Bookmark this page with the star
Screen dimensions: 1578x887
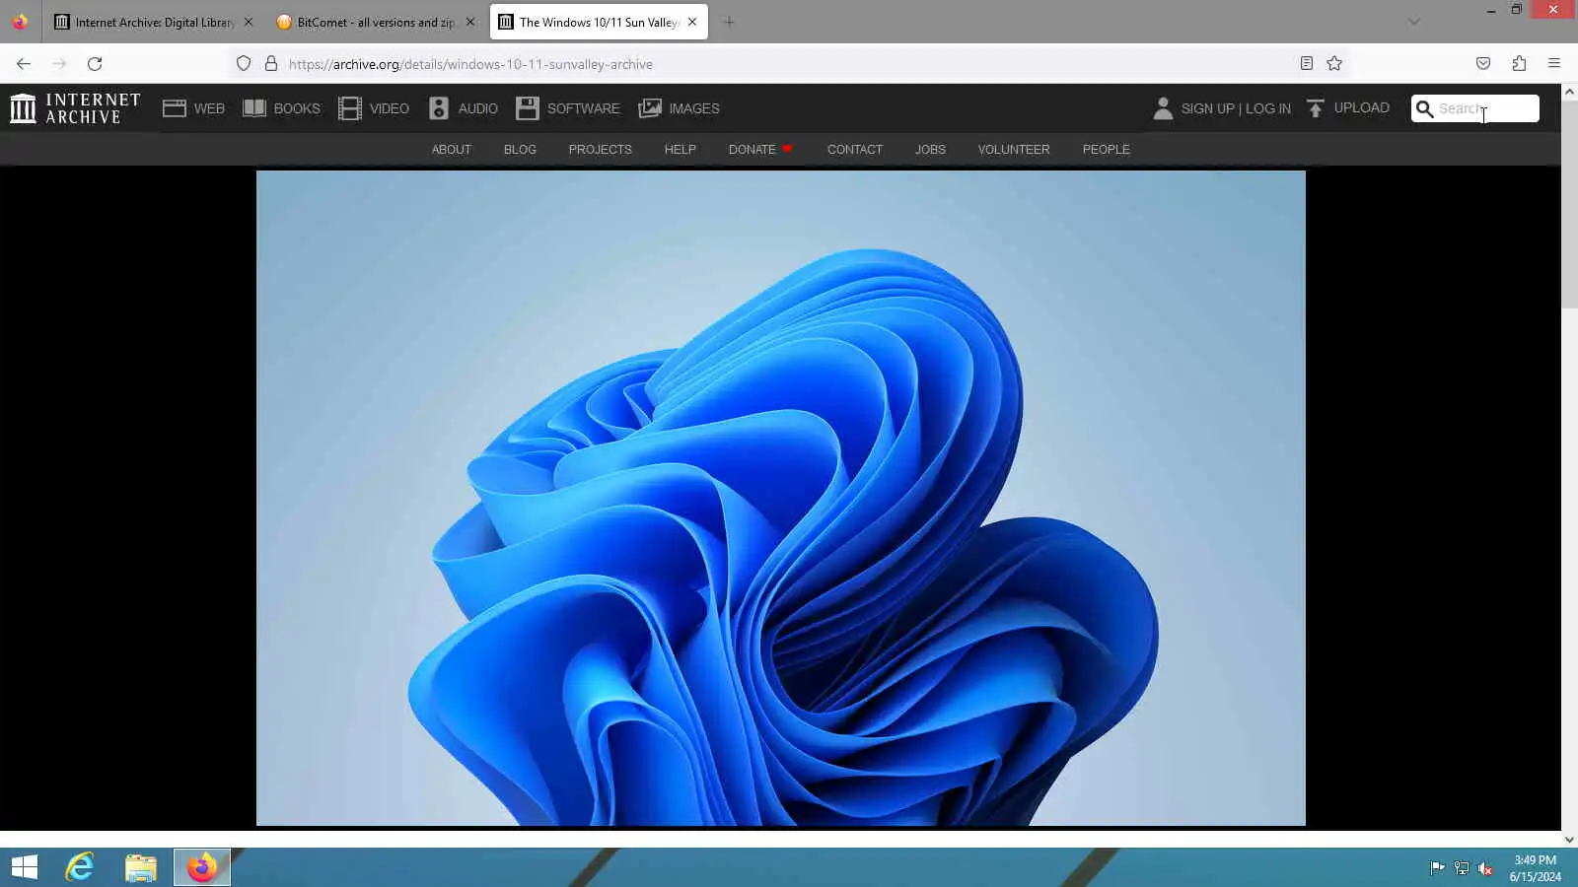coord(1334,64)
